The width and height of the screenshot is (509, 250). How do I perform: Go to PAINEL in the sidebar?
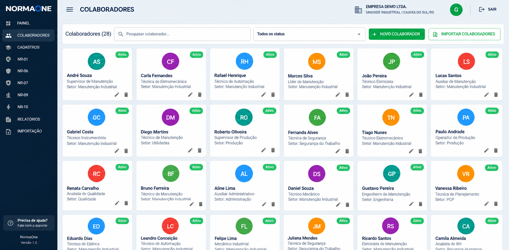[28, 23]
